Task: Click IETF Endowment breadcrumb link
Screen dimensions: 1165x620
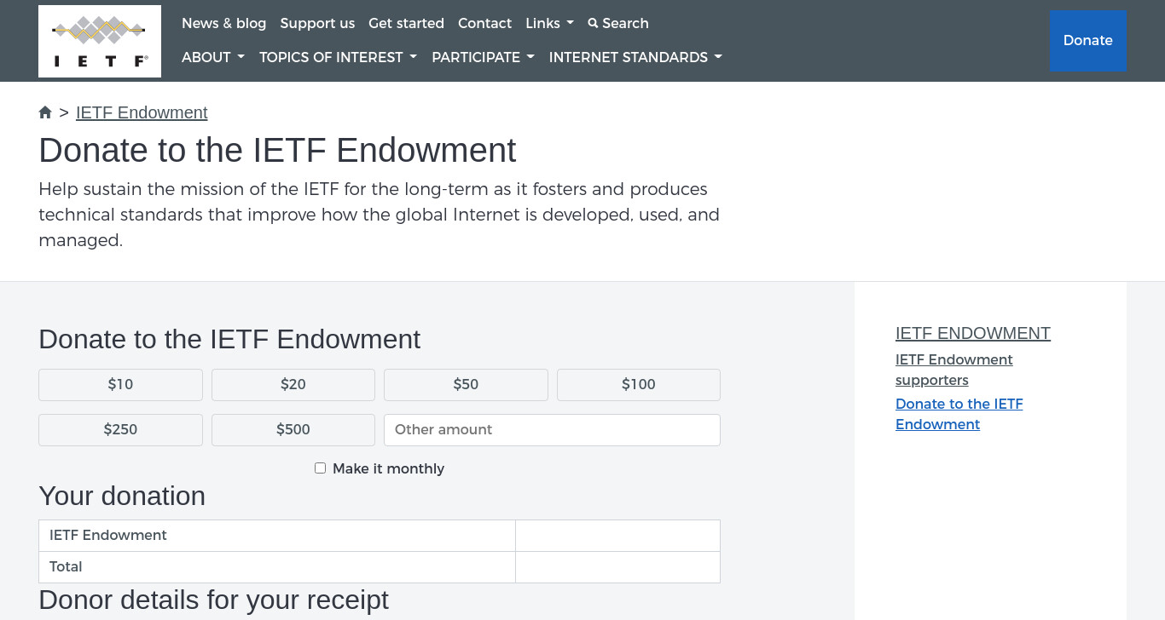Action: click(142, 112)
